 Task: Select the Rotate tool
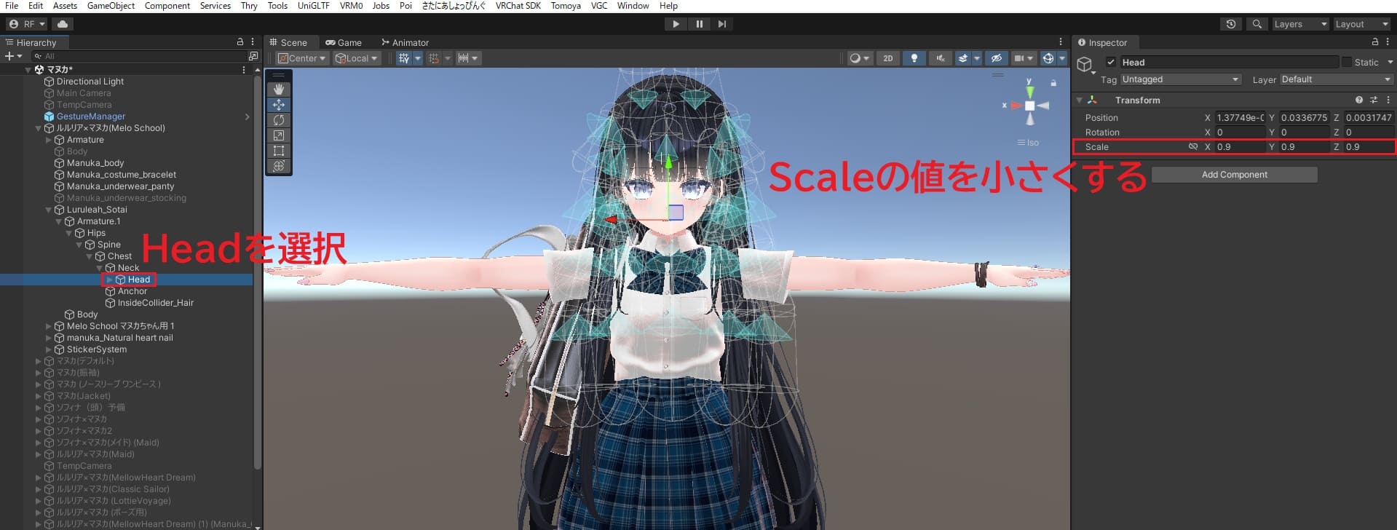coord(279,119)
